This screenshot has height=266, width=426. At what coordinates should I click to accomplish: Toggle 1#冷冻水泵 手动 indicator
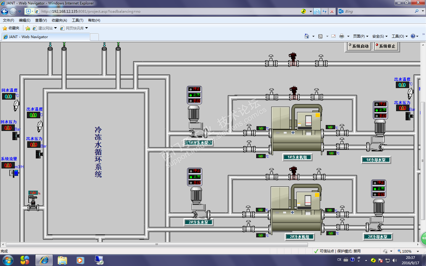(194, 101)
